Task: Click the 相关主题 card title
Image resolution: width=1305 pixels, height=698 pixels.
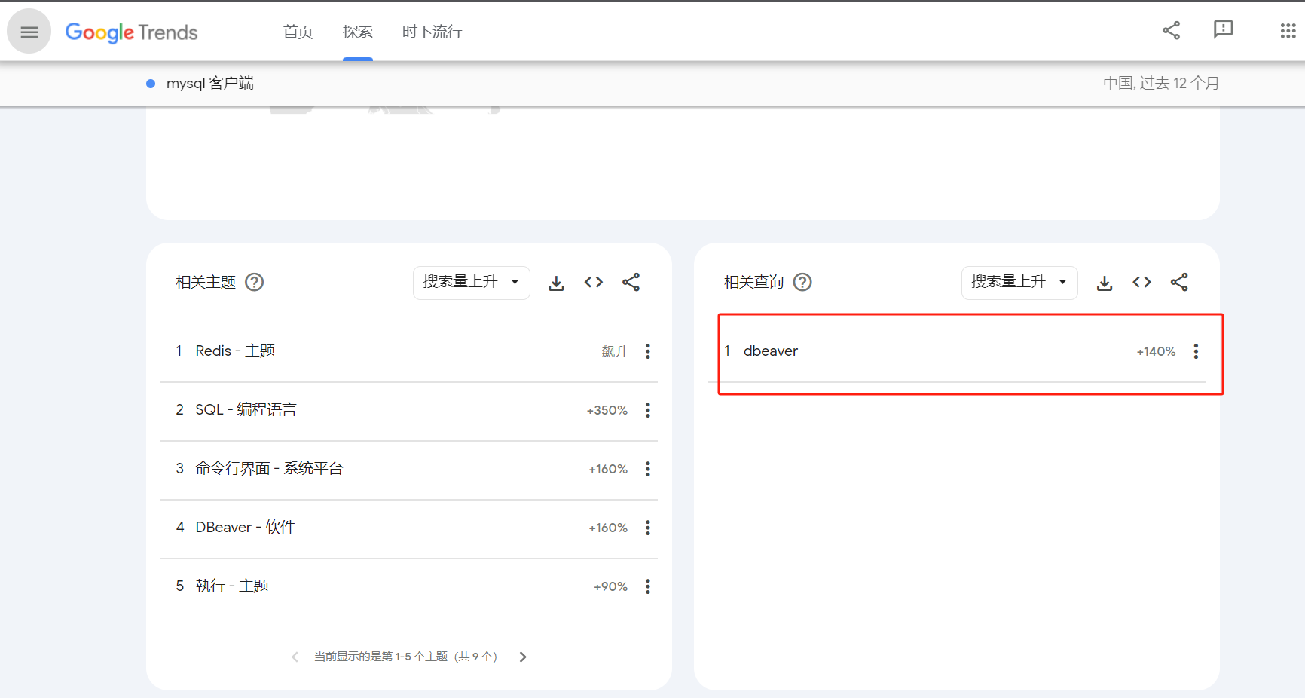Action: pos(206,282)
